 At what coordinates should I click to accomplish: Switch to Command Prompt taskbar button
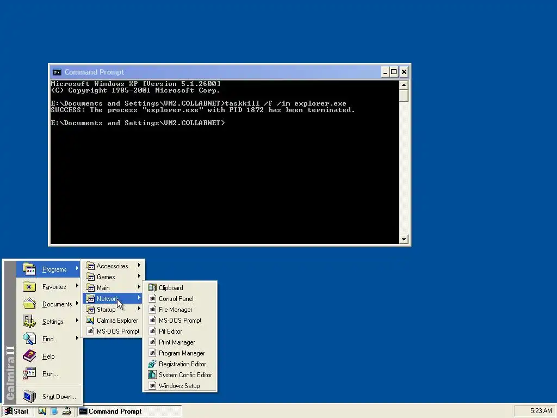tap(129, 411)
